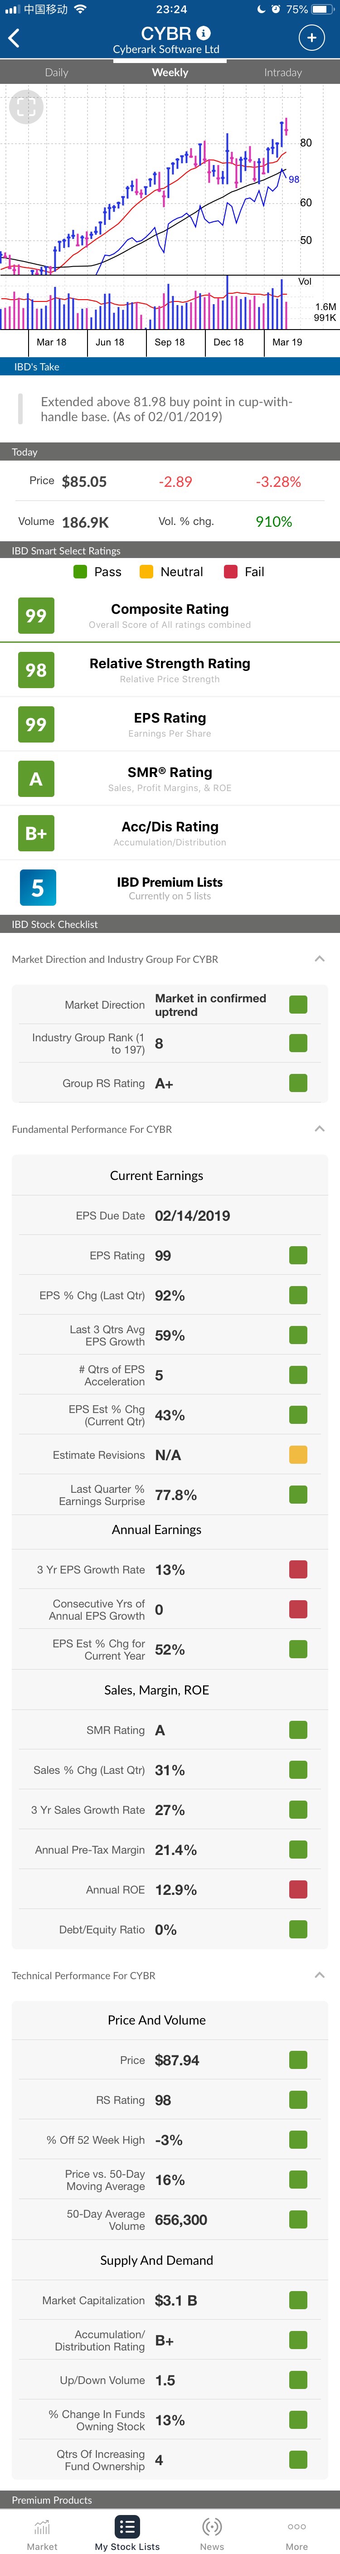
Task: Tap the yellow Estimate Revisions indicator
Action: coord(297,1454)
